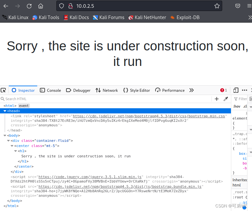Collapse the h1 element node

(16, 151)
